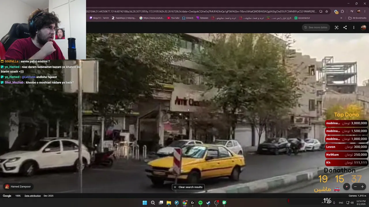The width and height of the screenshot is (369, 207).
Task: Open the Chrome extensions puzzle icon
Action: coord(342,11)
